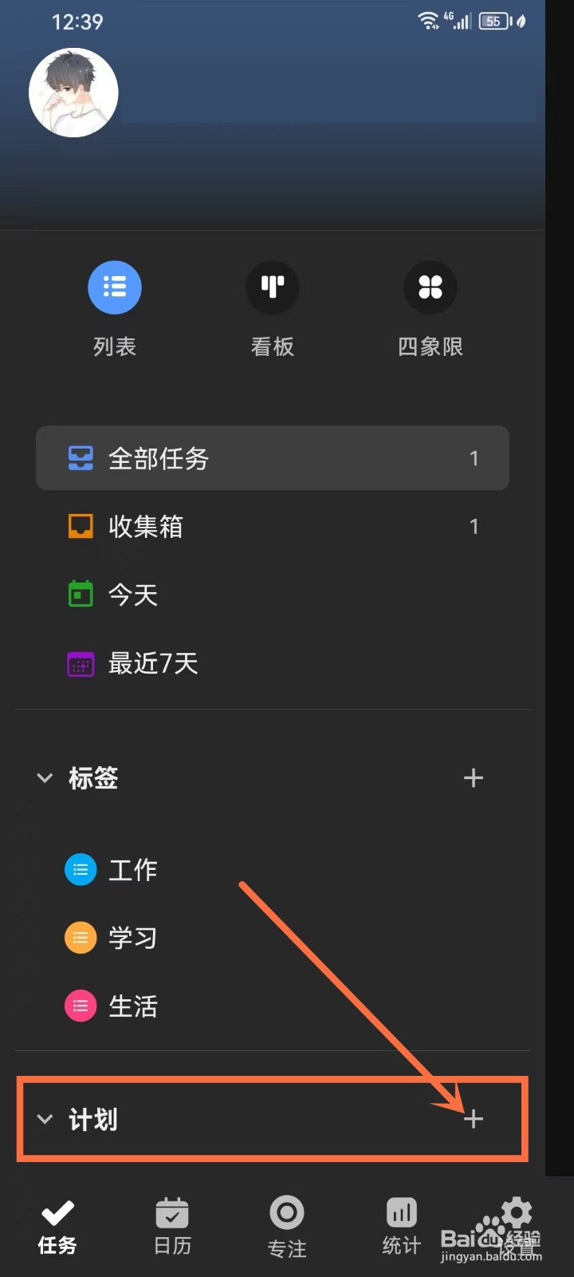574x1277 pixels.
Task: Open the 看板 kanban board view
Action: pos(273,287)
